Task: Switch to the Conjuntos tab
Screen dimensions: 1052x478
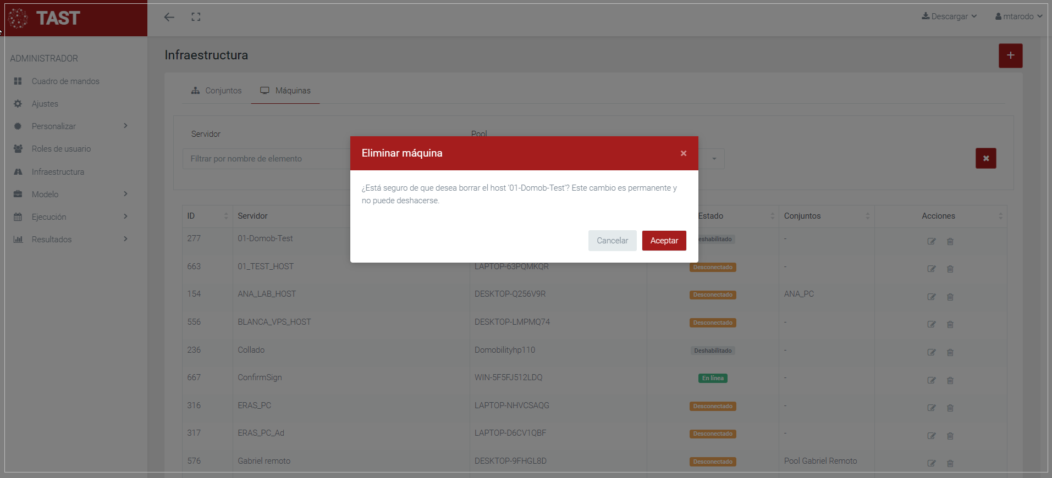Action: [x=217, y=91]
